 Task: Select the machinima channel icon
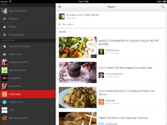click(5, 78)
